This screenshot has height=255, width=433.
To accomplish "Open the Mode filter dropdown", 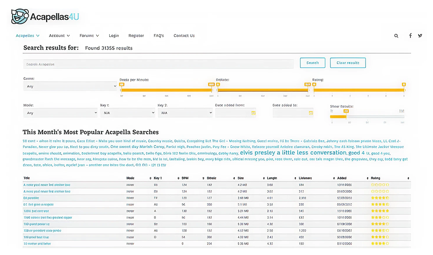I will pyautogui.click(x=61, y=113).
